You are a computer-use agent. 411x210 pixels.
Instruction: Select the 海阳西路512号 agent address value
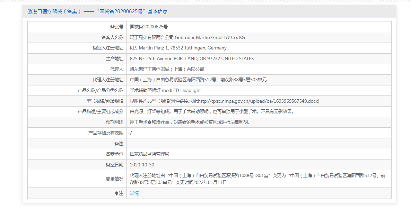tap(198, 80)
